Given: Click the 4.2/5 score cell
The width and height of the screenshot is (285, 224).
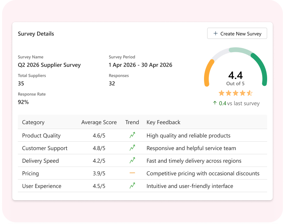Looking at the screenshot, I should (x=99, y=161).
